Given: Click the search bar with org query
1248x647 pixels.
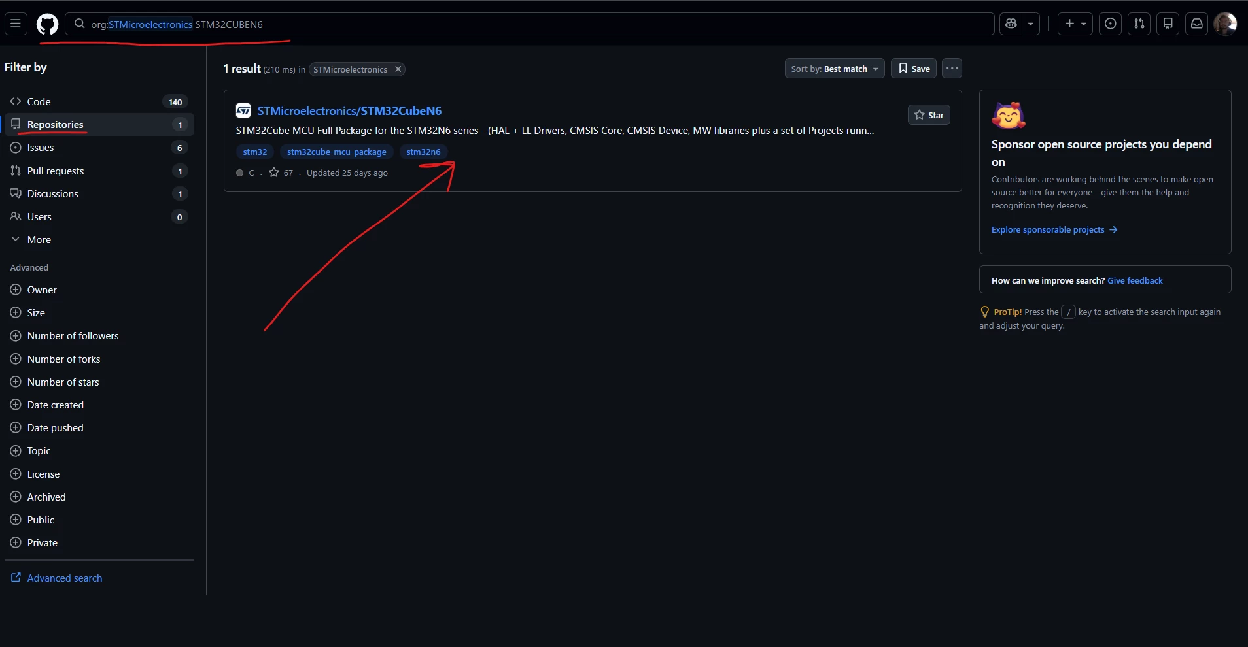Looking at the screenshot, I should [x=530, y=24].
